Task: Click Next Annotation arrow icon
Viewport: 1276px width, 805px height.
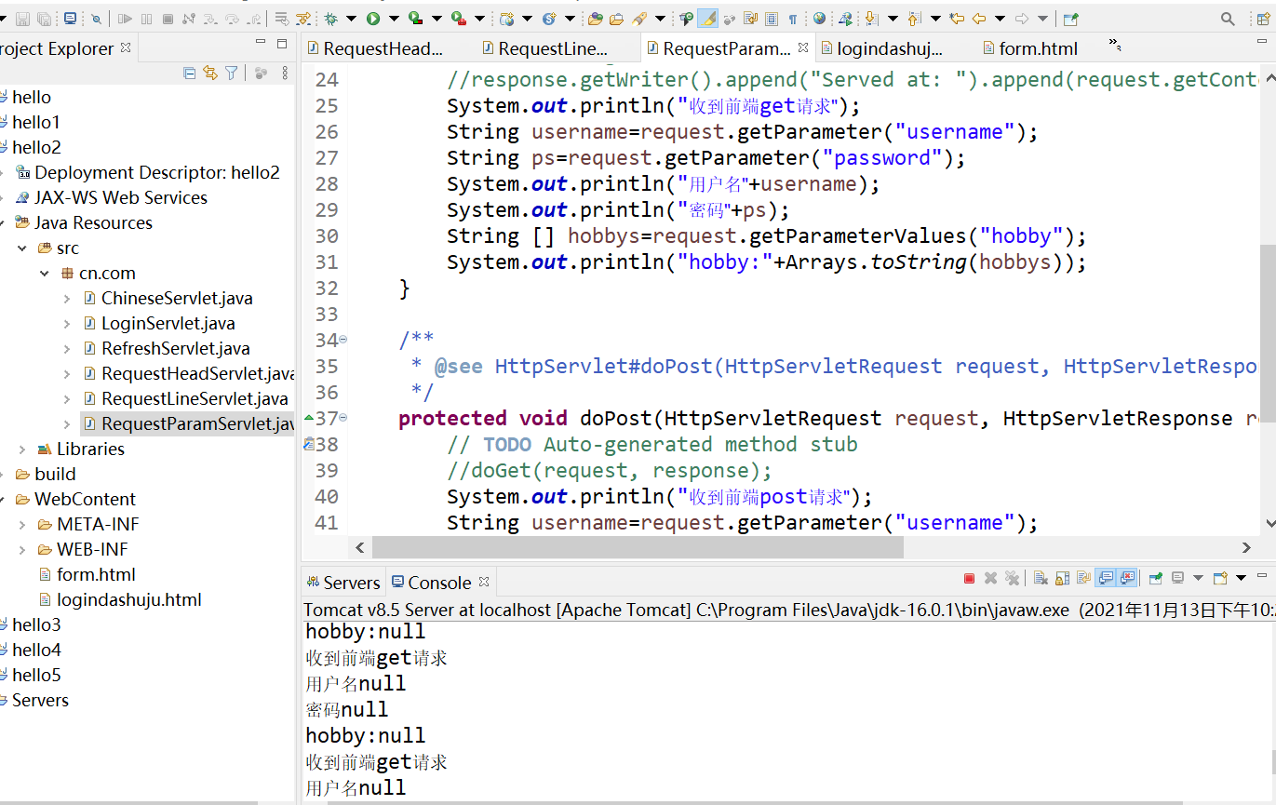Action: tap(871, 19)
